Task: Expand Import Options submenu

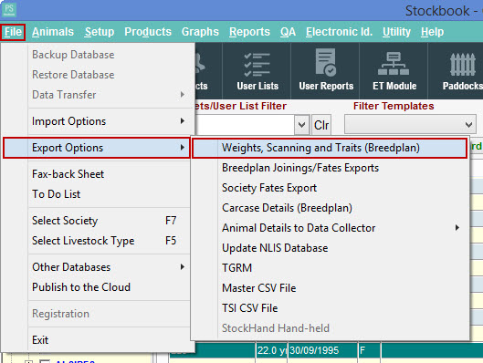Action: 109,121
